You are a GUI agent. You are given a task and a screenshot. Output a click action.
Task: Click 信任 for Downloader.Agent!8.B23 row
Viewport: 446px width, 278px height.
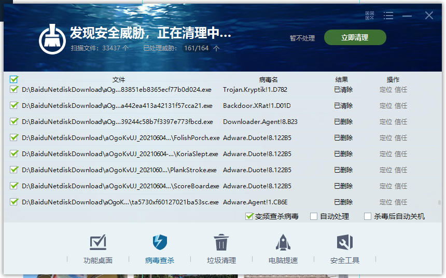pyautogui.click(x=401, y=122)
